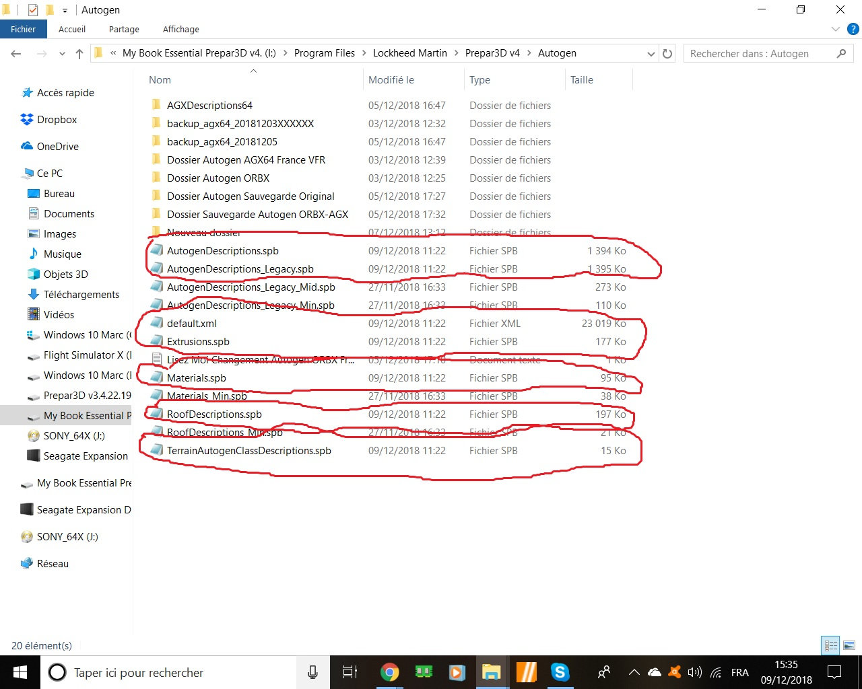
Task: Select the Lisez Moi text document icon
Action: click(x=156, y=359)
